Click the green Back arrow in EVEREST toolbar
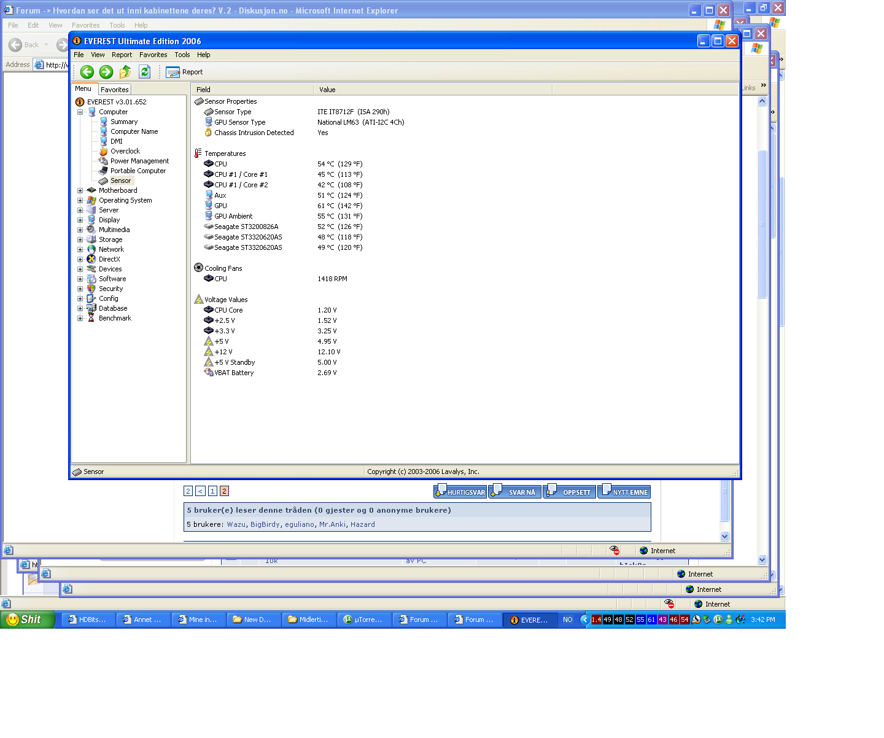The width and height of the screenshot is (884, 738). click(87, 72)
